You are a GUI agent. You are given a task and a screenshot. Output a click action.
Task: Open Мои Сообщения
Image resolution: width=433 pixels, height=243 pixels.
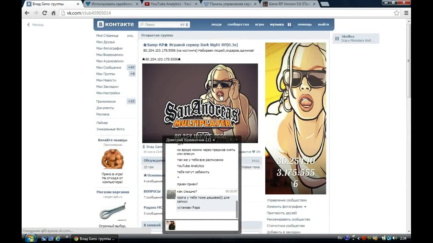[x=108, y=67]
